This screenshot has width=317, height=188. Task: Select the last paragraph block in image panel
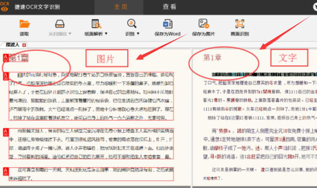point(91,174)
